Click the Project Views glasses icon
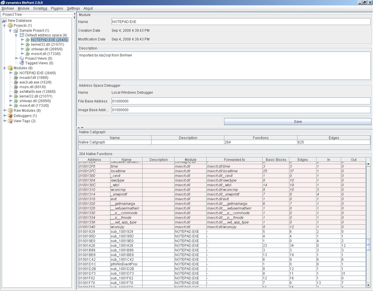This screenshot has height=291, width=373. [22, 58]
